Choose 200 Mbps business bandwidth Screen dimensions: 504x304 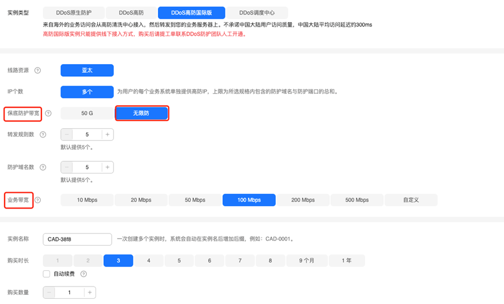[x=303, y=200]
